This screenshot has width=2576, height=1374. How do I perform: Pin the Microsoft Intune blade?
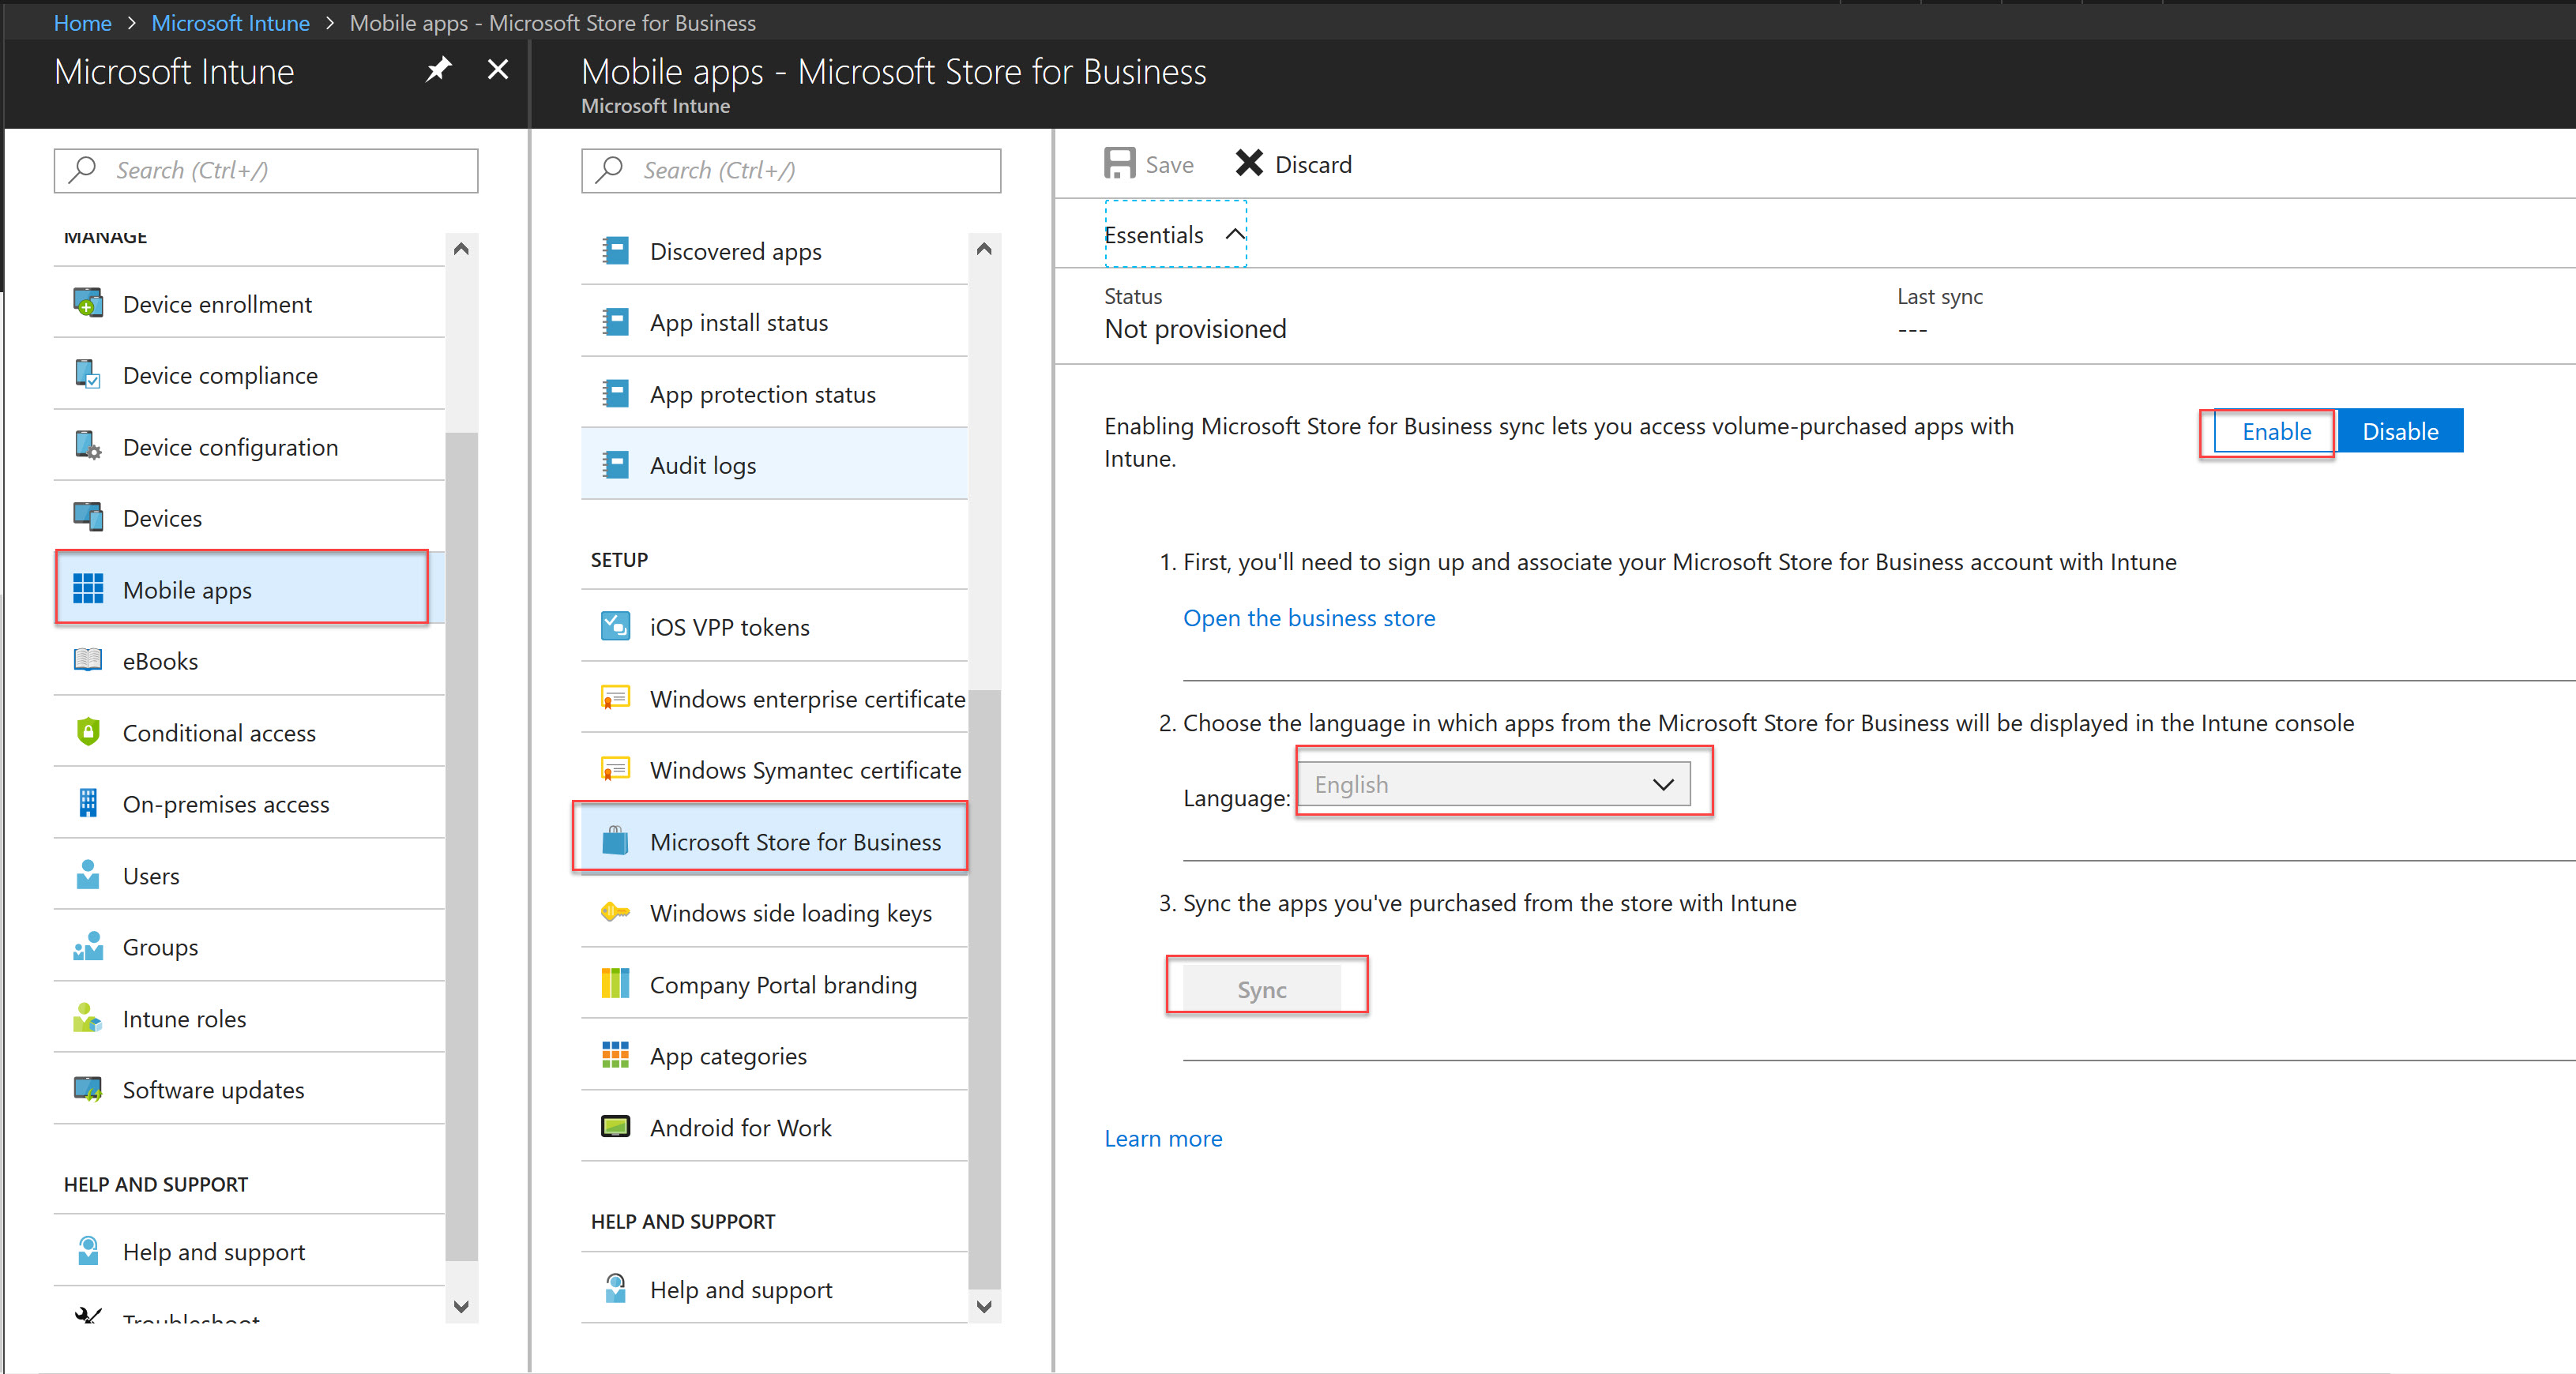pyautogui.click(x=438, y=70)
